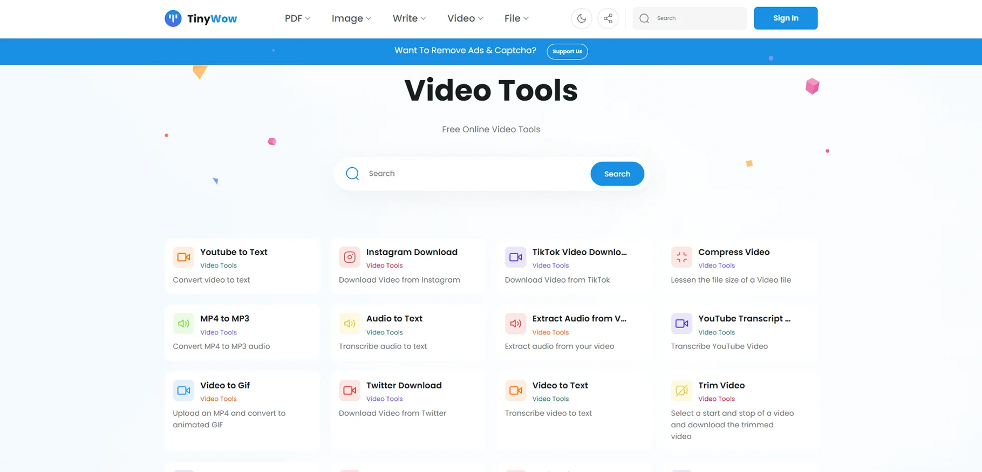Click Video Tools tag under Youtube to Text

click(219, 265)
